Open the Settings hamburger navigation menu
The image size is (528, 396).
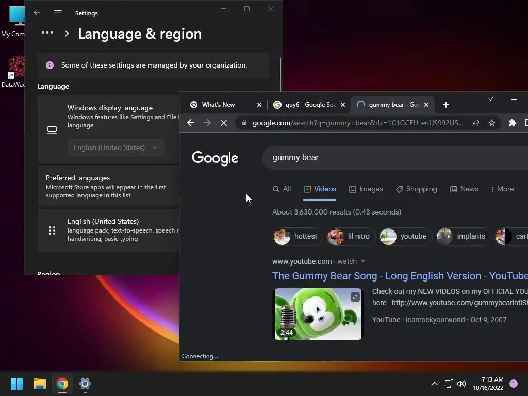[x=58, y=13]
